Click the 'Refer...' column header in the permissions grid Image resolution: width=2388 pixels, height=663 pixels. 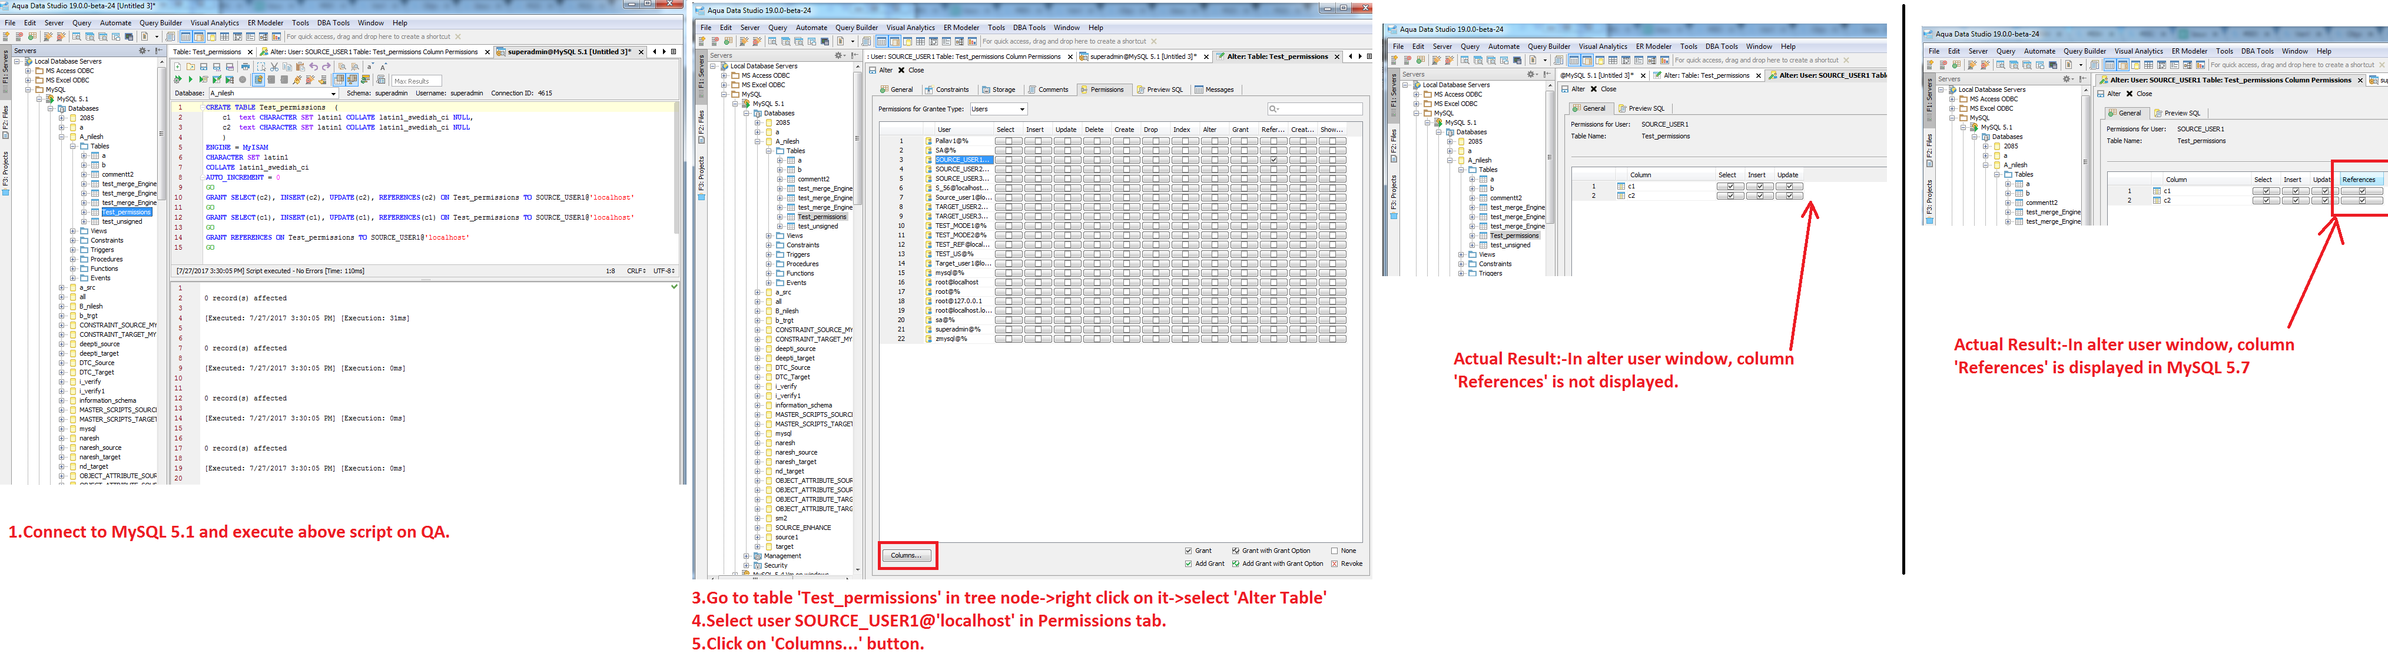click(x=1273, y=130)
